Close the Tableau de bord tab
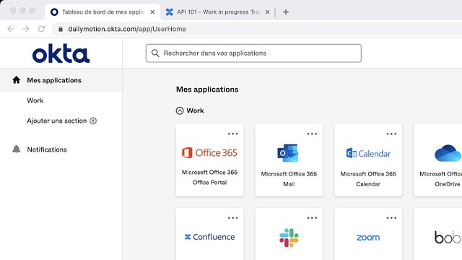The image size is (462, 260). tap(152, 12)
